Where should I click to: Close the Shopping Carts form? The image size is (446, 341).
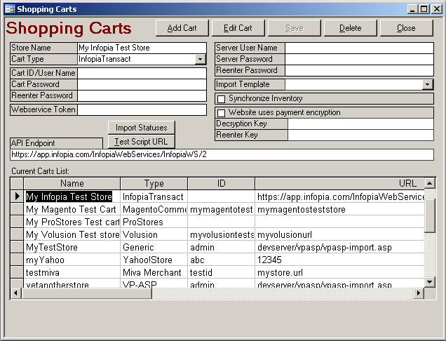click(406, 28)
